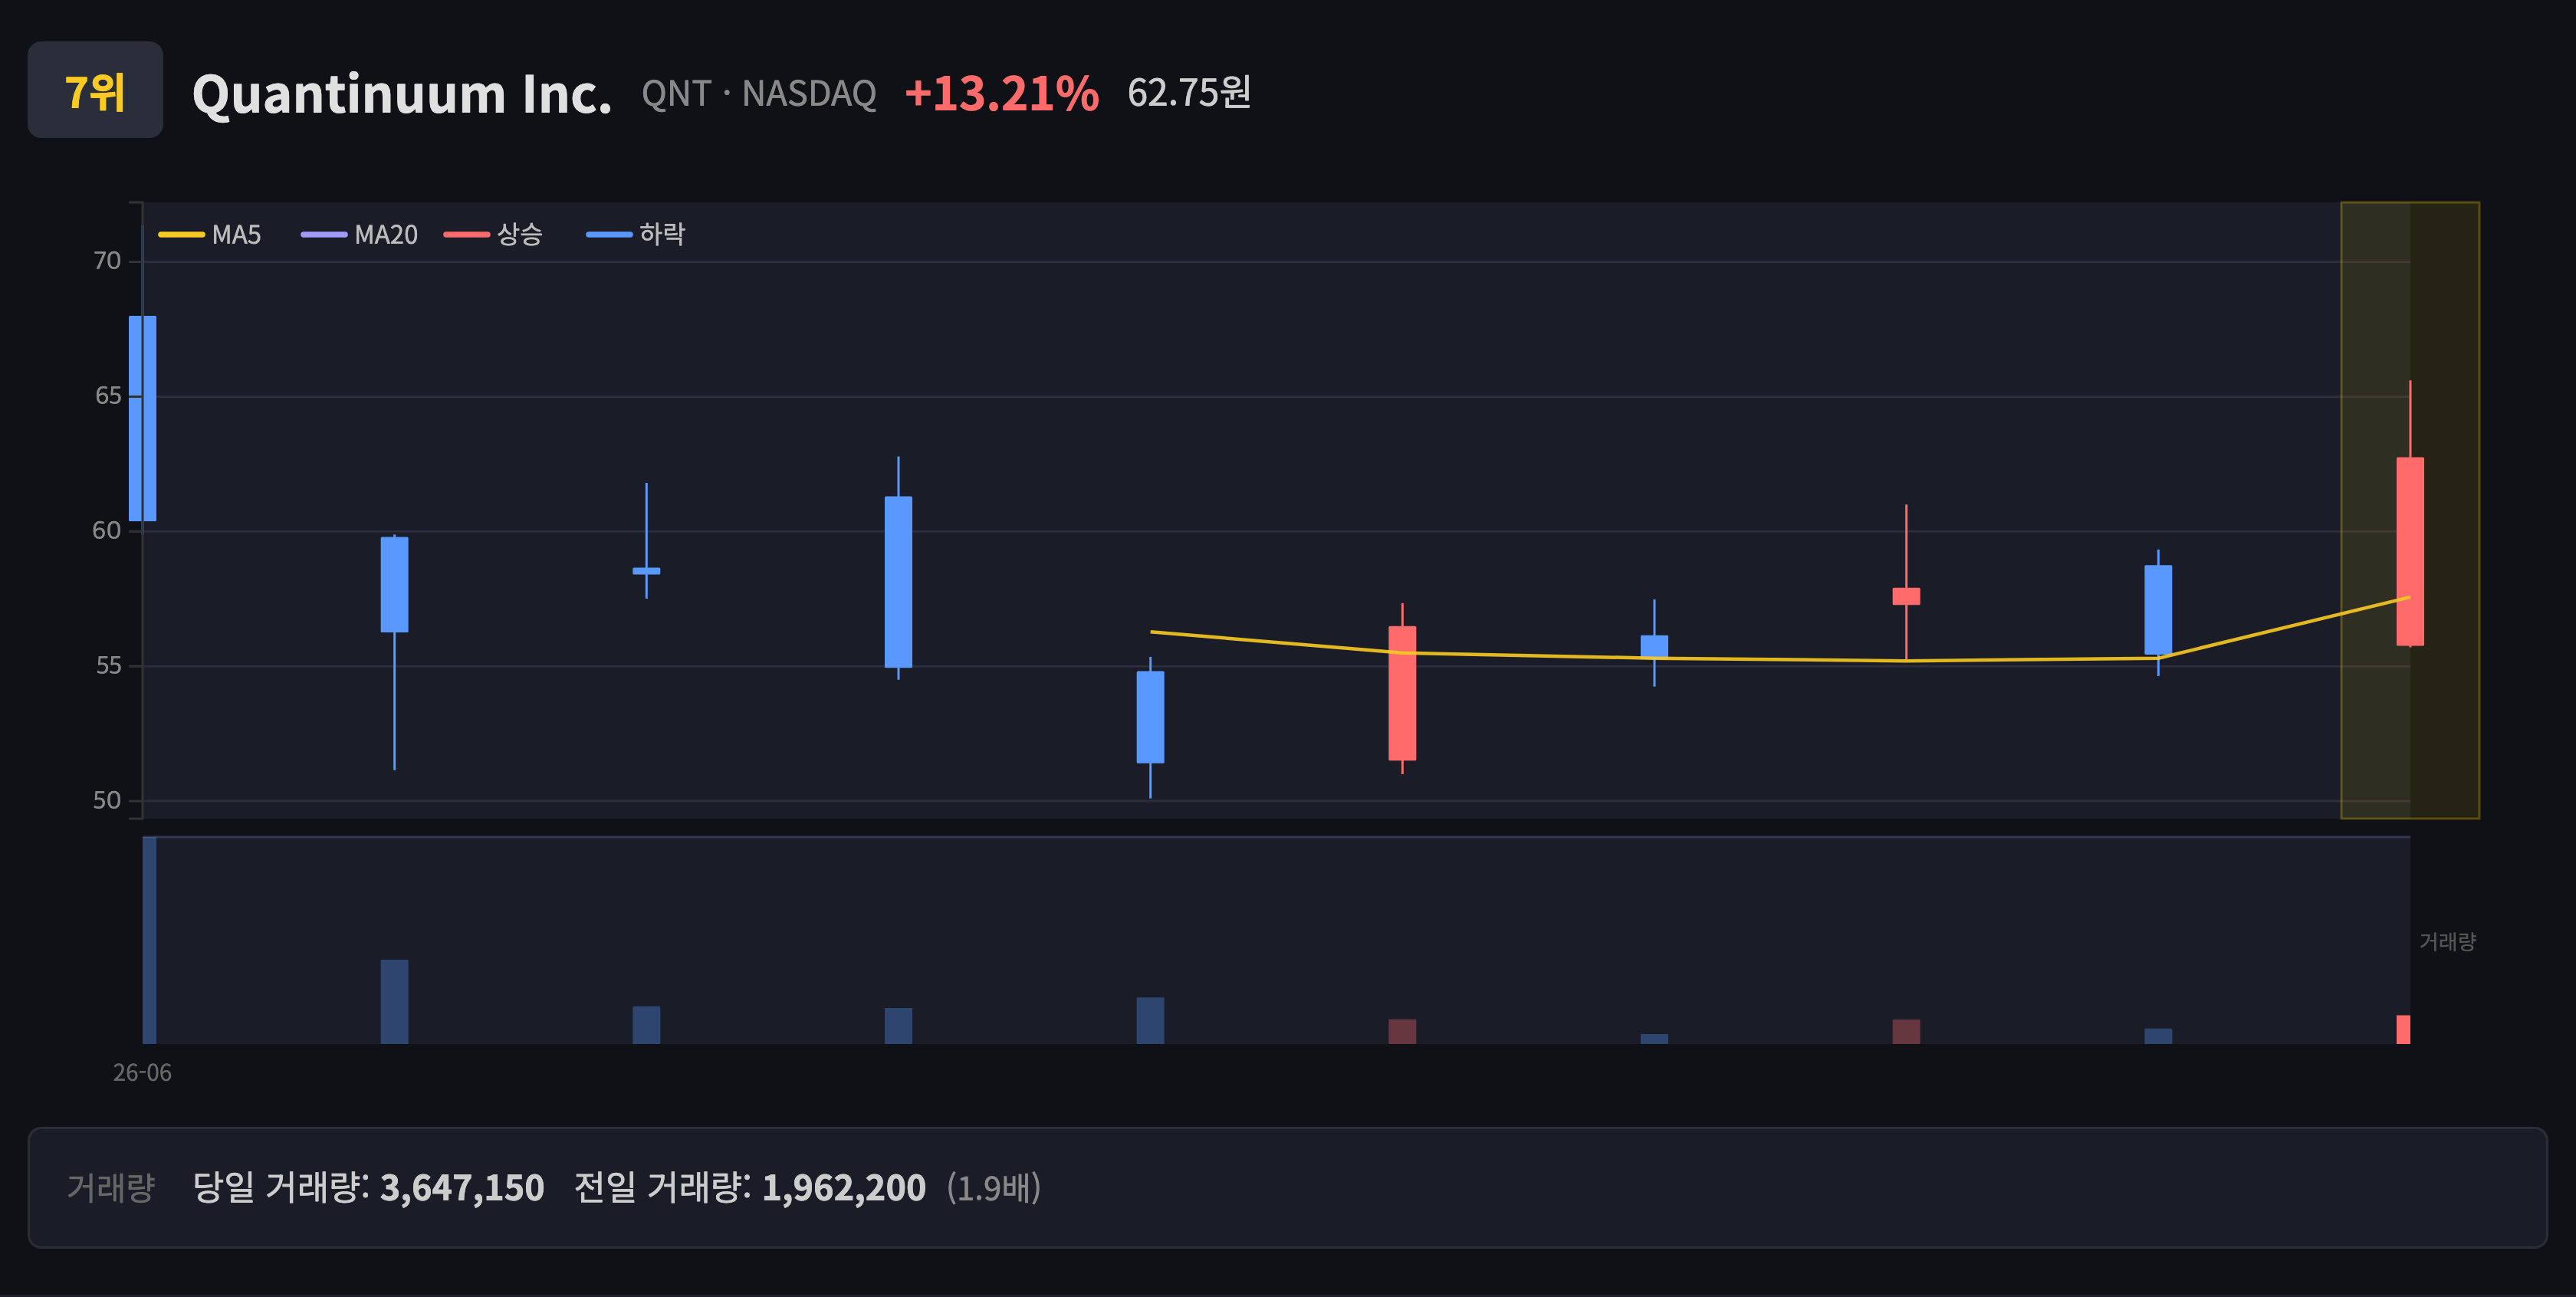Click the QNT · NASDAQ ticker label

point(759,94)
